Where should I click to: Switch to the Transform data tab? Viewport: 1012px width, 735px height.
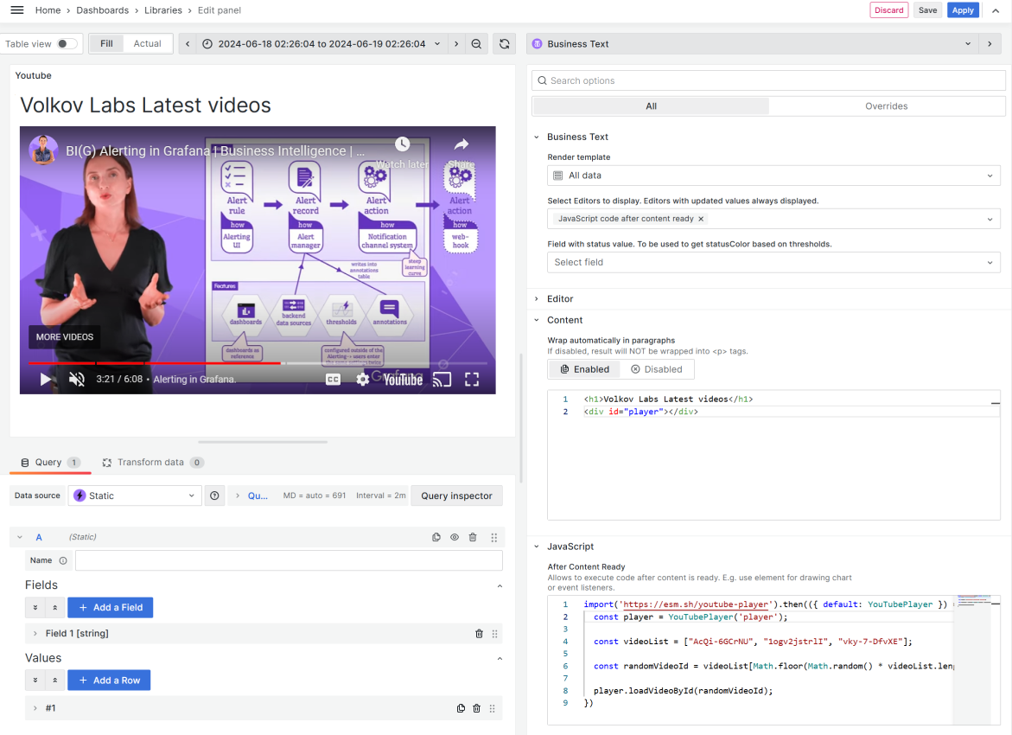click(x=152, y=462)
